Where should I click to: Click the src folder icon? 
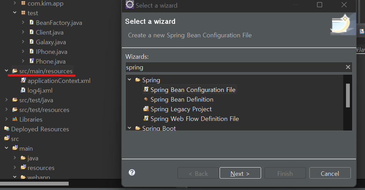7,138
